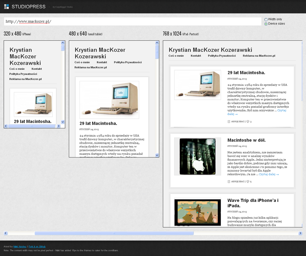306x256 pixels.
Task: Click right scroll arrow in iPhone preview
Action: coord(59,126)
